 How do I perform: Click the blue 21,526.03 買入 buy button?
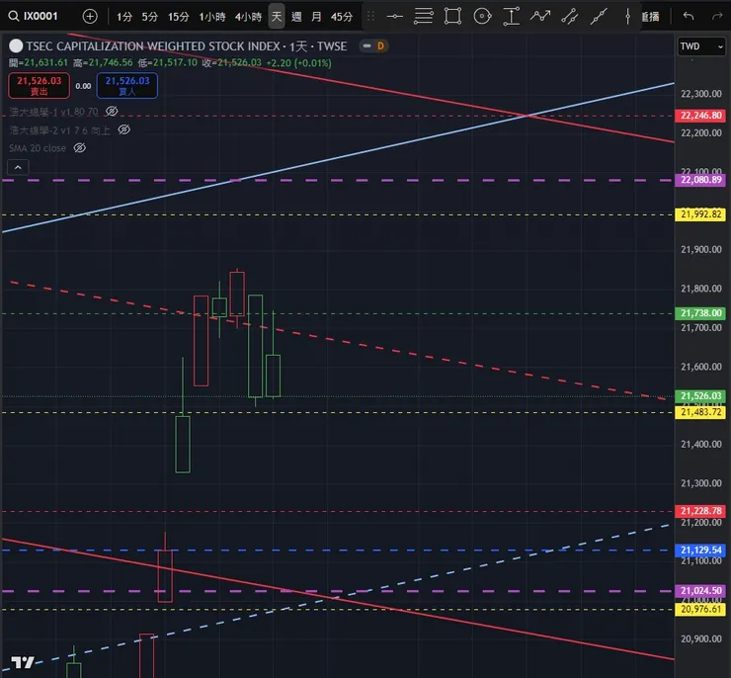(x=127, y=85)
